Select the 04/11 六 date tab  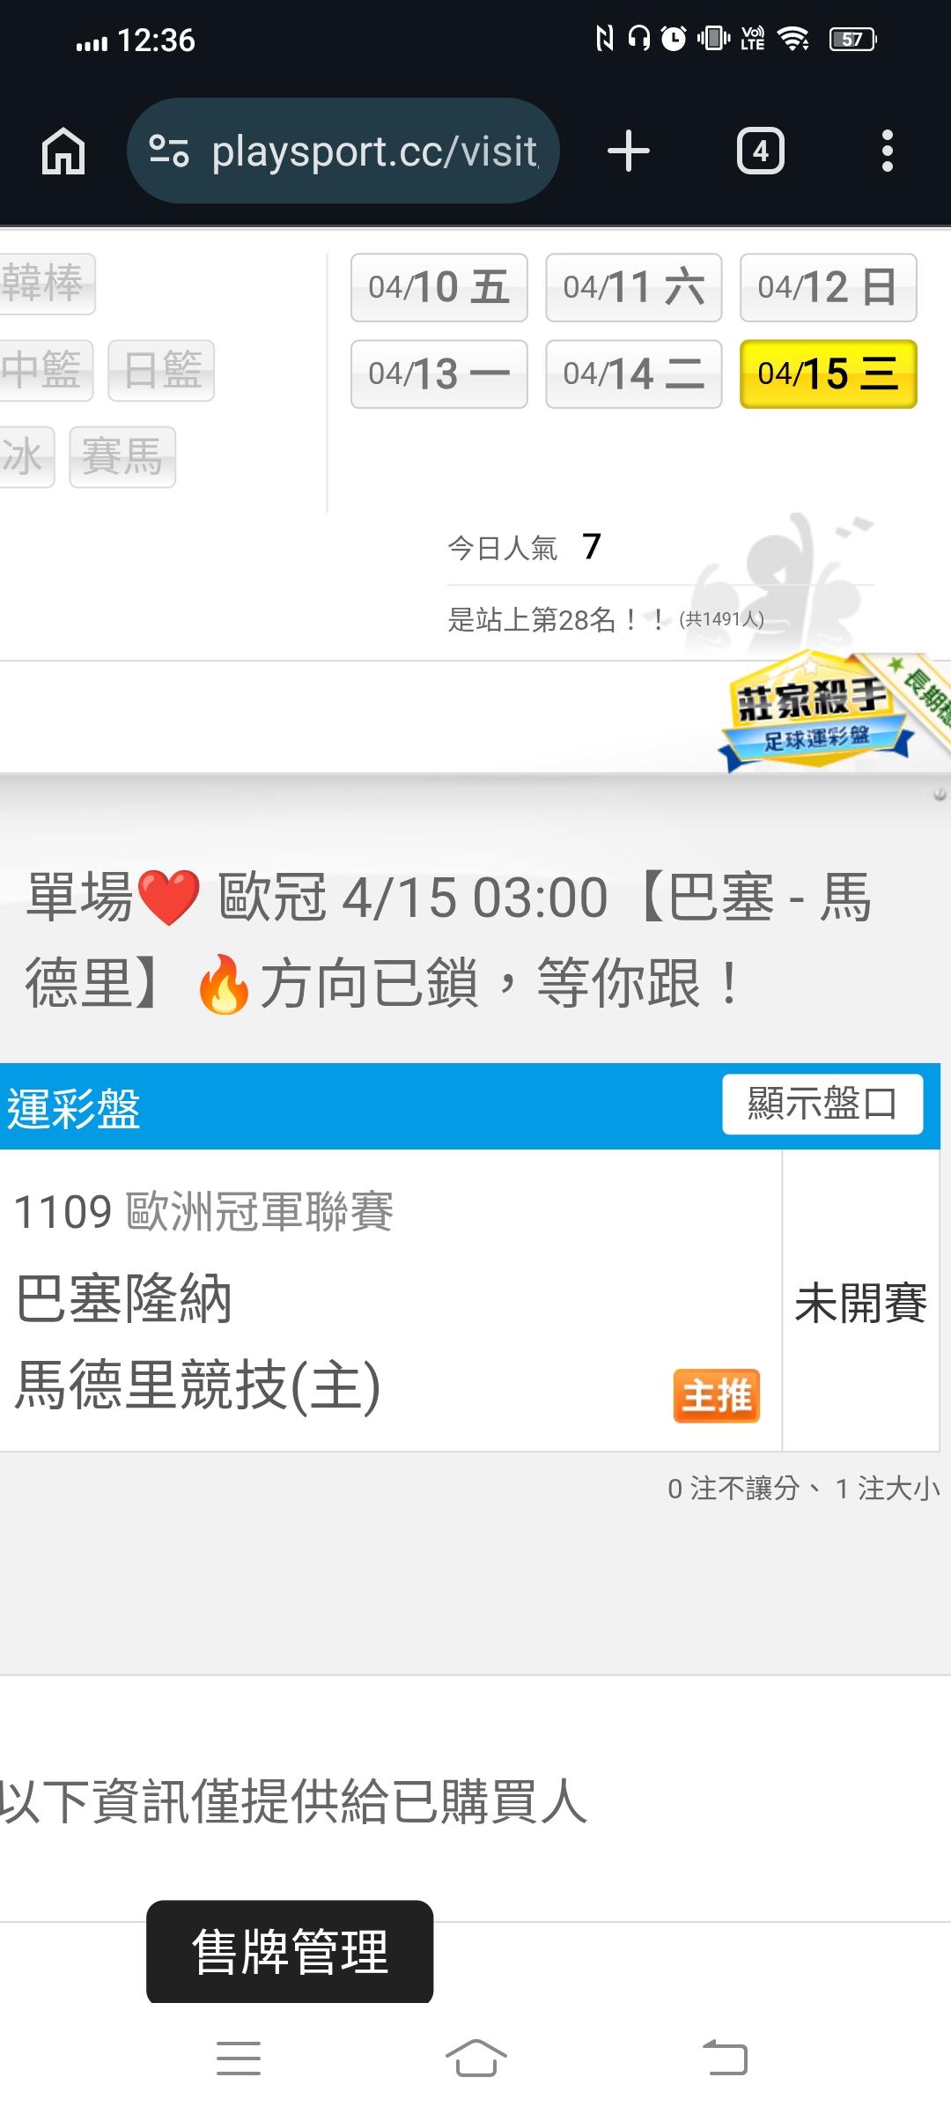634,287
